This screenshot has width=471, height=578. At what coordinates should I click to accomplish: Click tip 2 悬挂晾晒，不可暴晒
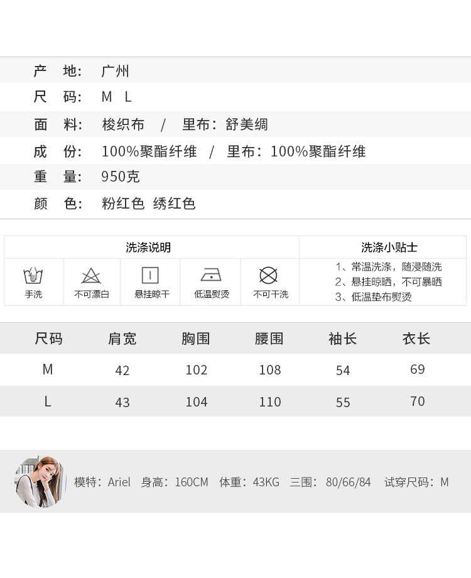coord(389,281)
